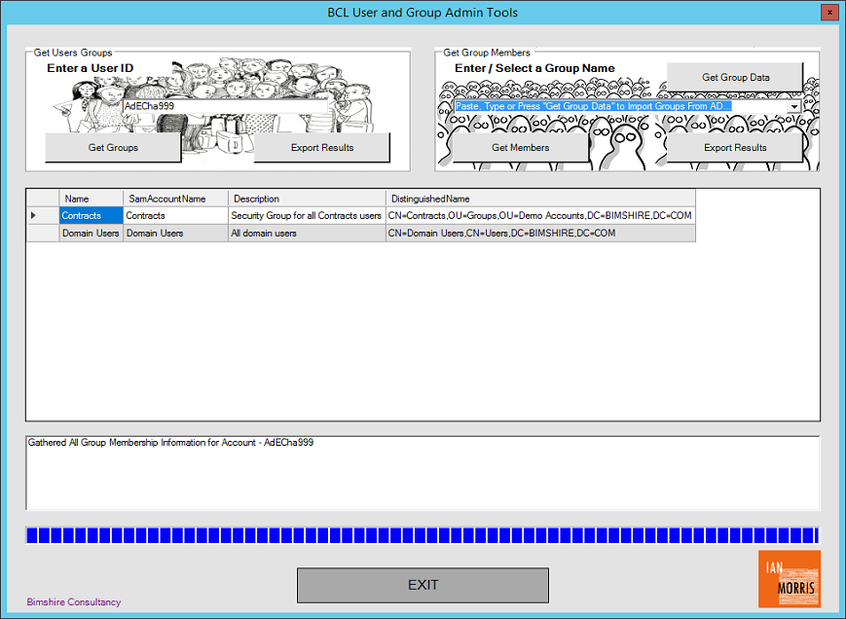This screenshot has height=619, width=846.
Task: Click the status log message box
Action: click(x=423, y=472)
